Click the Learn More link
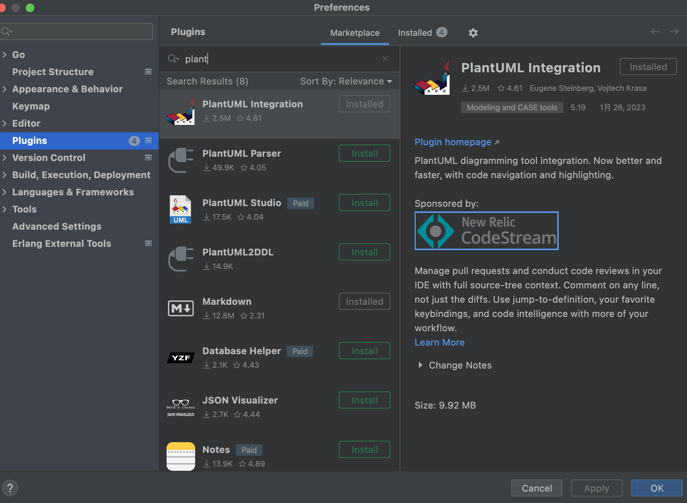Screen dimensions: 687x503 439,342
